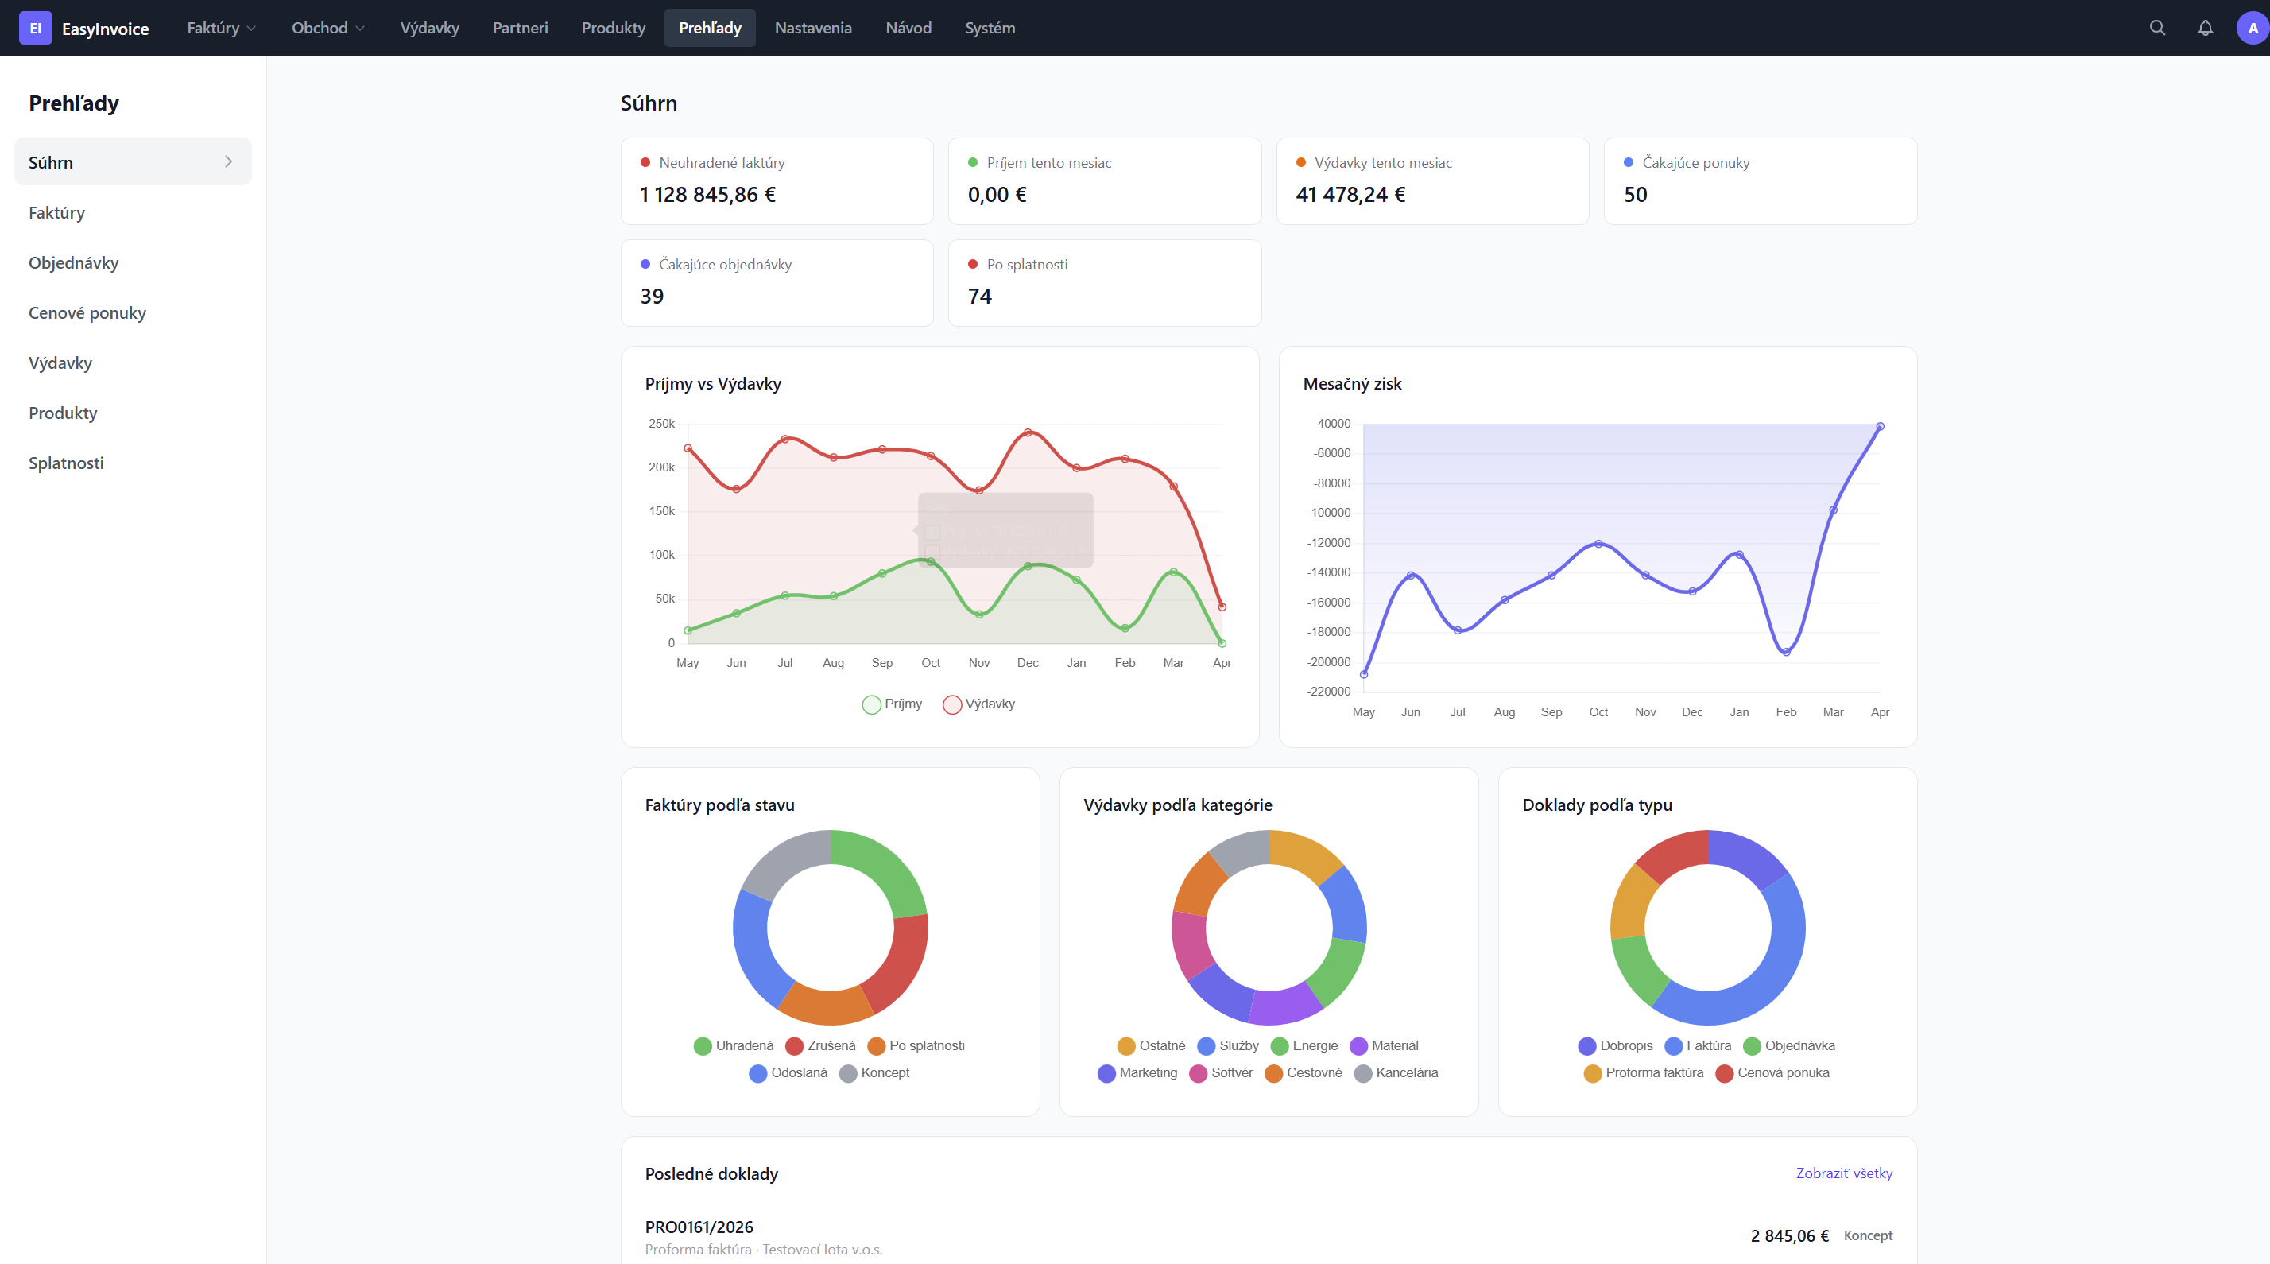Open the Faktúry dropdown menu

[x=219, y=27]
